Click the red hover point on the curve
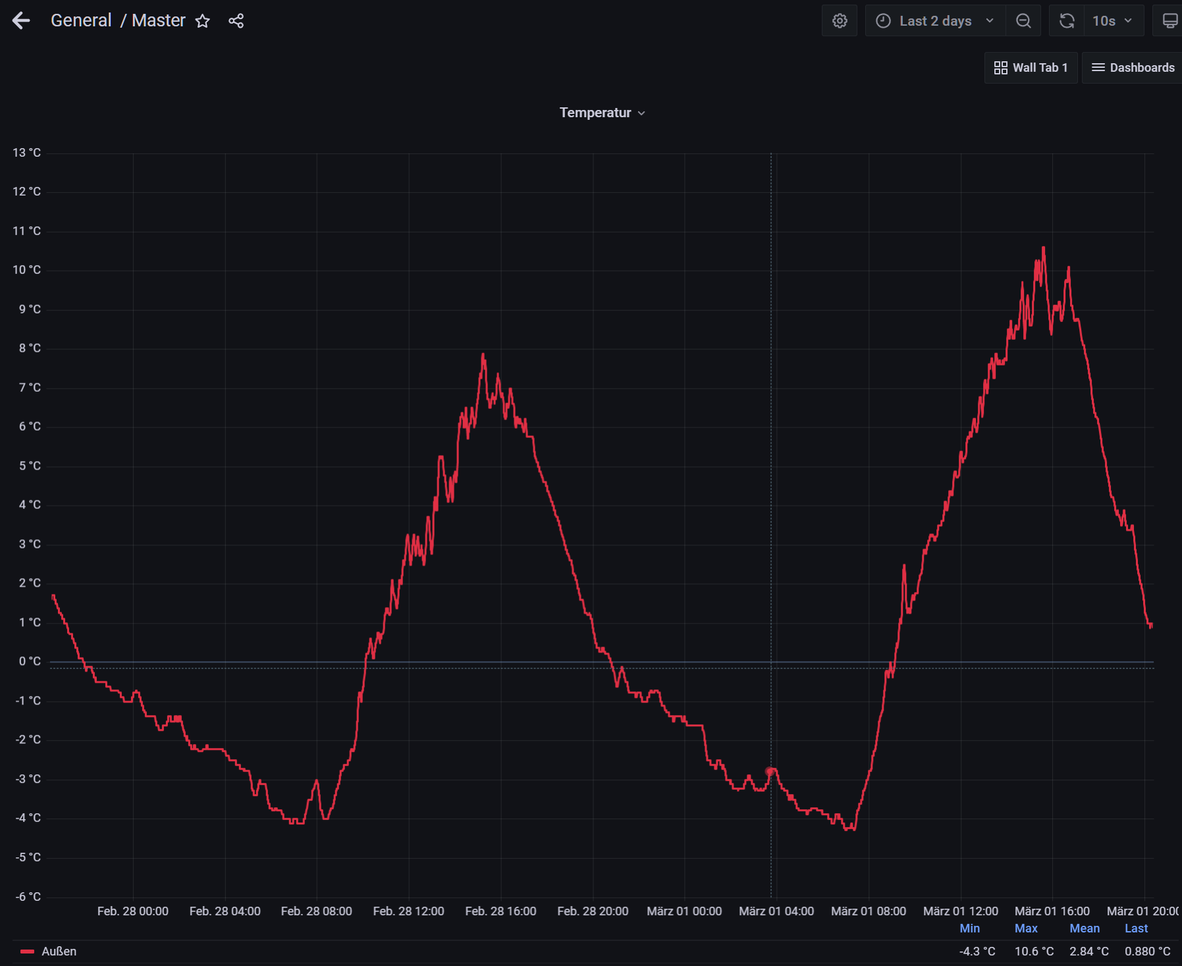1182x966 pixels. (770, 771)
